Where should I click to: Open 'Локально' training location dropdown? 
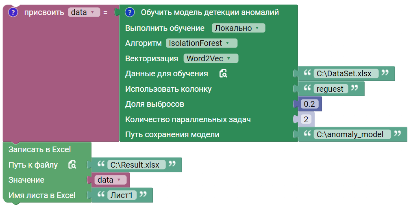point(238,28)
